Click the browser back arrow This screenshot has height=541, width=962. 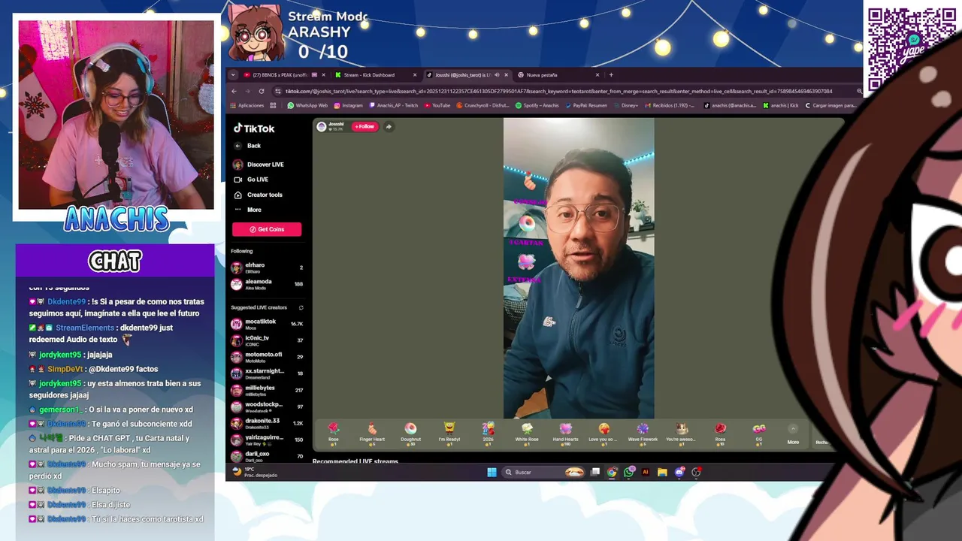point(234,91)
